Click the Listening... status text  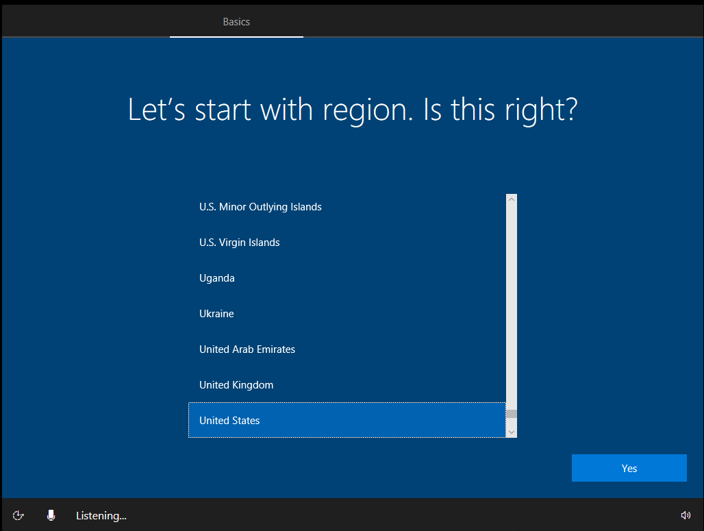click(101, 516)
